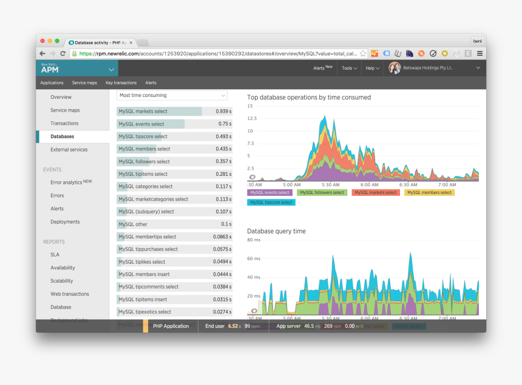The height and width of the screenshot is (385, 522).
Task: Open the Chrome hamburger menu
Action: point(480,53)
